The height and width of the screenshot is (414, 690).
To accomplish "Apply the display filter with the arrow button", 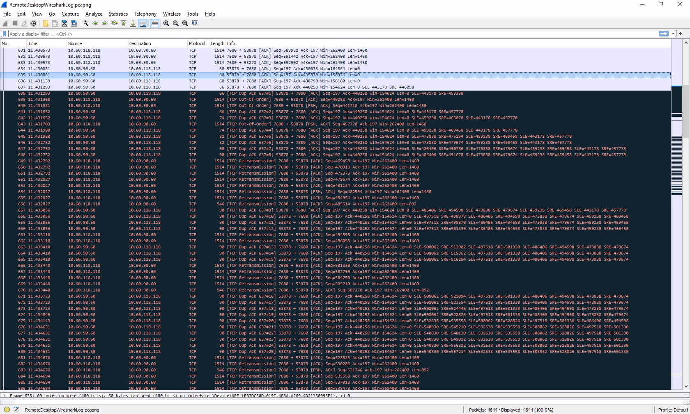I will click(664, 34).
